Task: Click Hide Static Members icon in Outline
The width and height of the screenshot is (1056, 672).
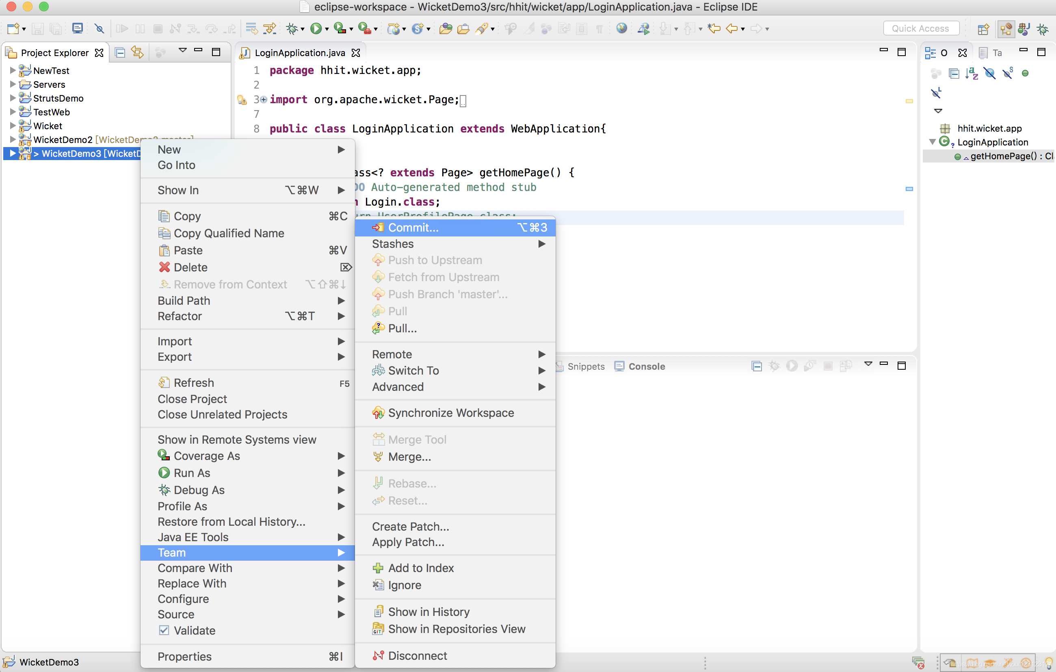Action: tap(1007, 73)
